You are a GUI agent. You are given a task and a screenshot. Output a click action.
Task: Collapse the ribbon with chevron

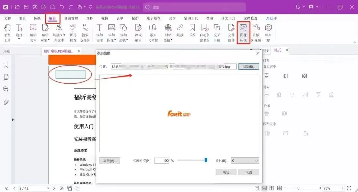355,42
